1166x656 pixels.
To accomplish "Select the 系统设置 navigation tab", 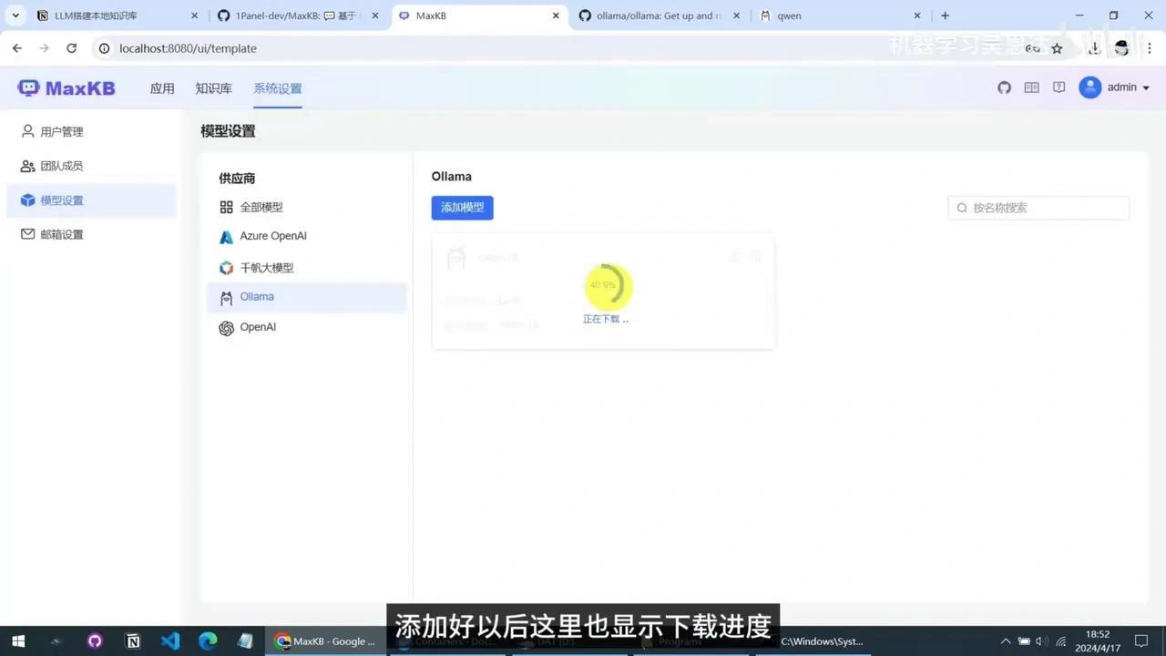I will 278,88.
